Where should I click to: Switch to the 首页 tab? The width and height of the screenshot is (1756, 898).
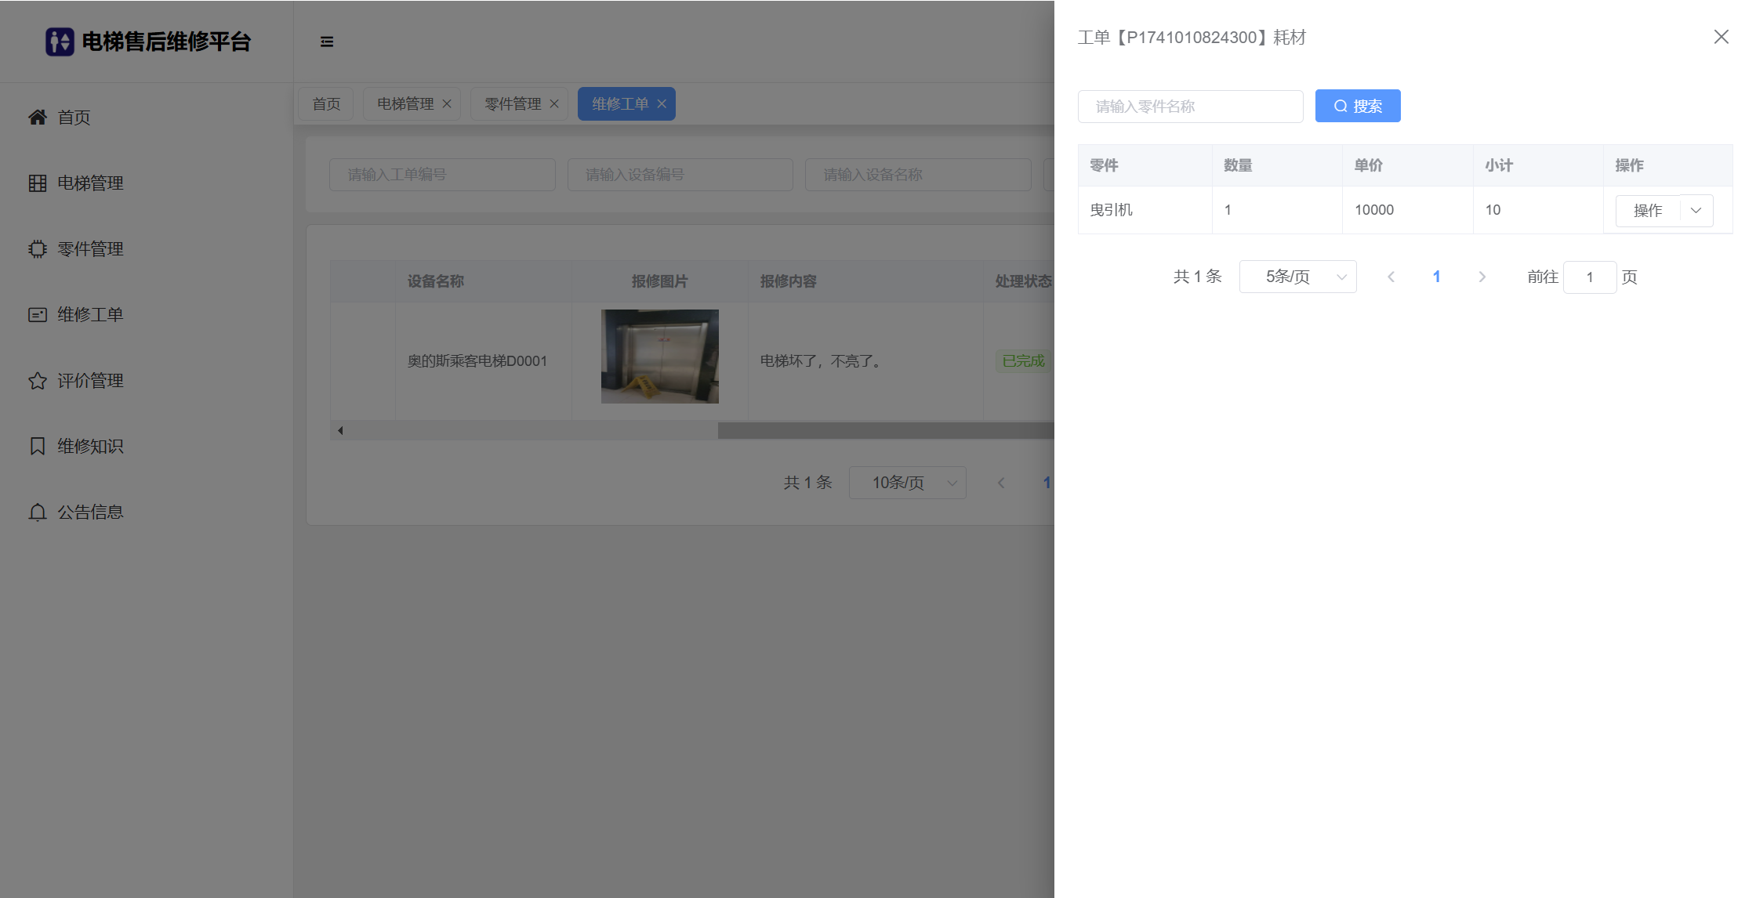click(326, 104)
